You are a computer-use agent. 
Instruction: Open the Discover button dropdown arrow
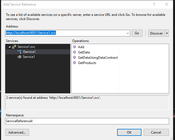167,33
